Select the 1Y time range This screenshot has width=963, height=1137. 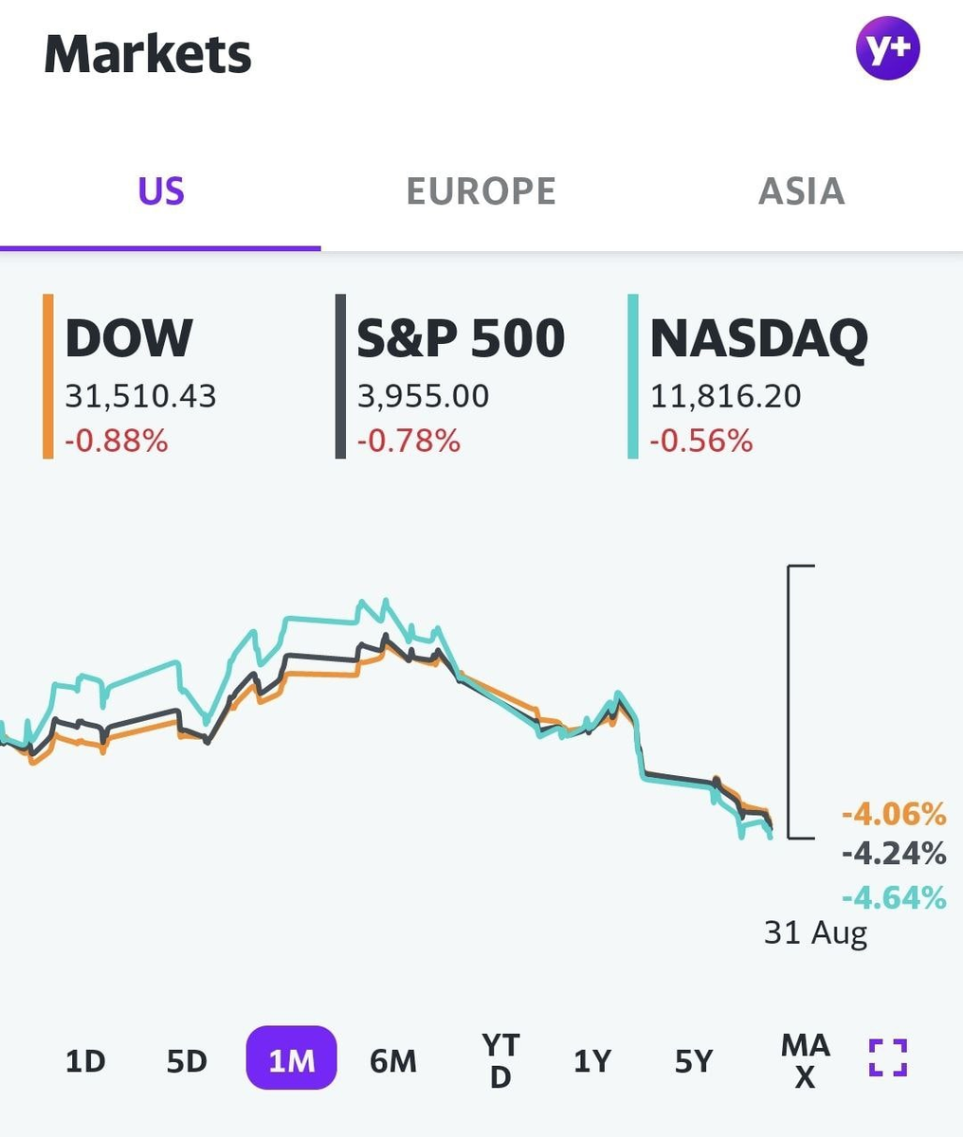[x=592, y=1060]
